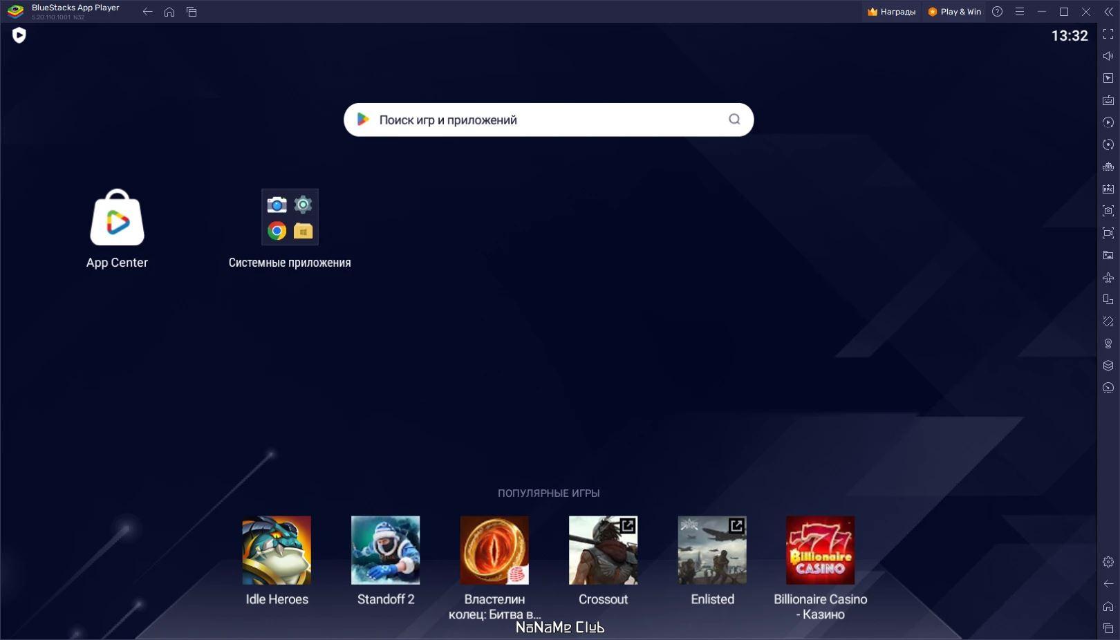Click the BlueStacks logo in title bar
Image resolution: width=1120 pixels, height=640 pixels.
click(15, 12)
